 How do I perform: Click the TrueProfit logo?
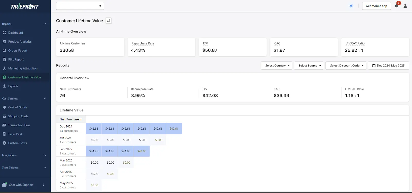(x=25, y=6)
